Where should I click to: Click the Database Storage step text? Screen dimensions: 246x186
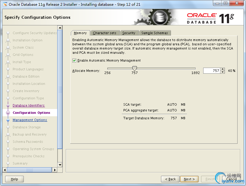(27, 127)
